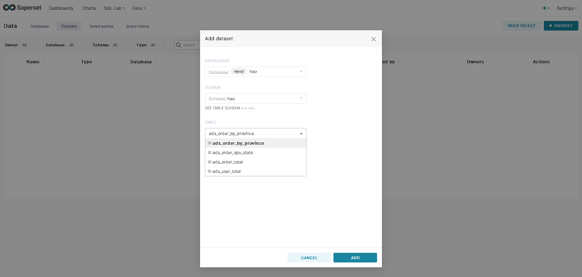Switch to the Saved queries tab
582x277 pixels.
[x=101, y=26]
